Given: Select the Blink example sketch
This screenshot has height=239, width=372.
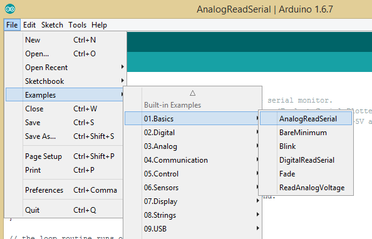Looking at the screenshot, I should [306, 146].
